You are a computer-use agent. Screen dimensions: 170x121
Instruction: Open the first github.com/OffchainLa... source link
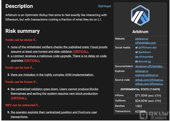(150, 80)
